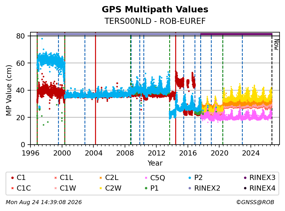Click the 2000 tick label on x-axis

pos(62,153)
